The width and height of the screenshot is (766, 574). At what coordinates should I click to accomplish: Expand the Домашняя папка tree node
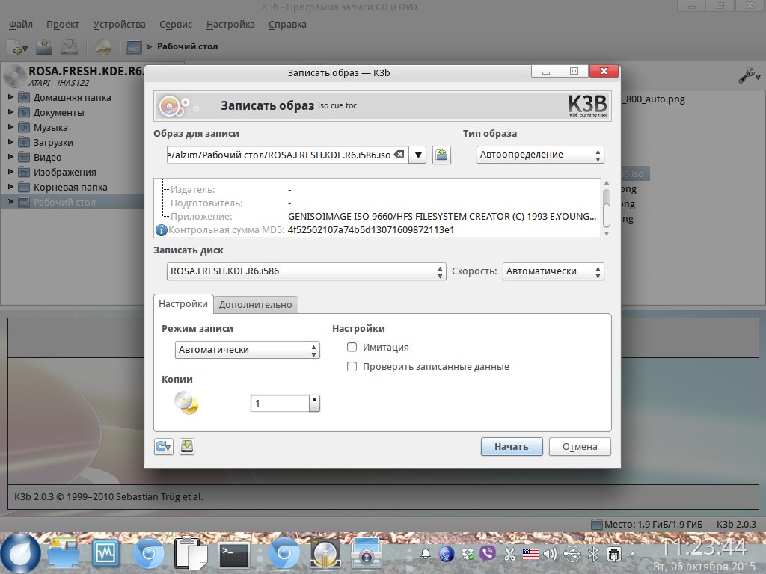(10, 97)
